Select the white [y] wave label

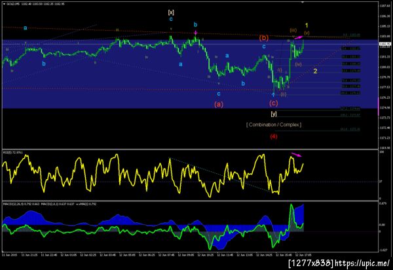tap(274, 114)
